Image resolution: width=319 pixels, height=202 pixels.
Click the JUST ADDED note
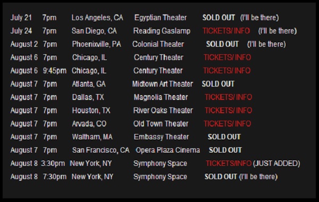[x=276, y=164]
